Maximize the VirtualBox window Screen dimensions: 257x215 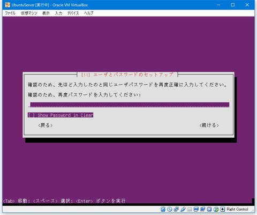click(233, 5)
